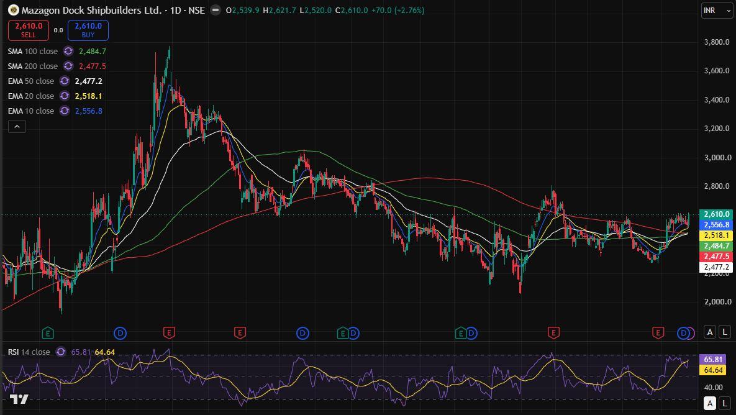Screen dimensions: 736x415
Task: Click the Mazagon Dock company logo icon
Action: coord(14,10)
